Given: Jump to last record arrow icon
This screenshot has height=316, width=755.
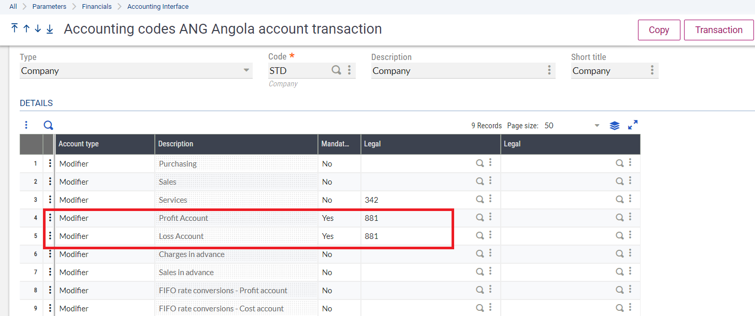Looking at the screenshot, I should coord(50,29).
